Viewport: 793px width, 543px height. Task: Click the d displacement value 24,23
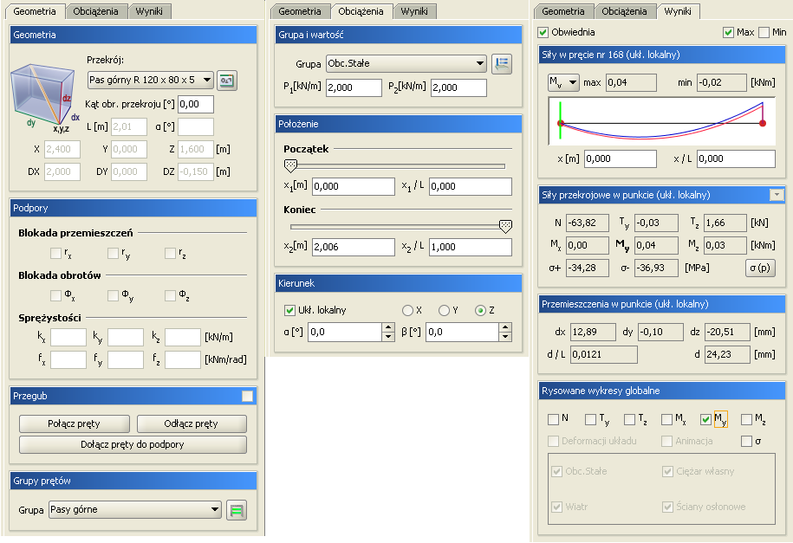coord(727,354)
